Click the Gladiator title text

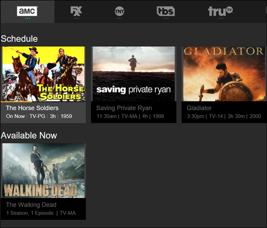(x=199, y=108)
